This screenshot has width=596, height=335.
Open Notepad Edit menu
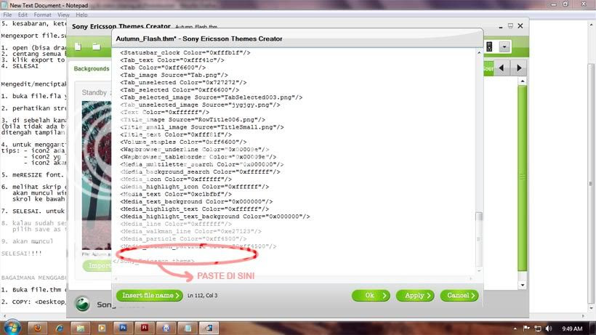pos(23,15)
